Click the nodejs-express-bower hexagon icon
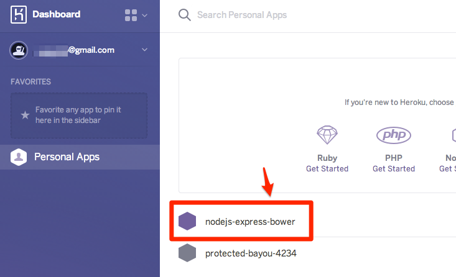This screenshot has width=456, height=277. tap(187, 220)
